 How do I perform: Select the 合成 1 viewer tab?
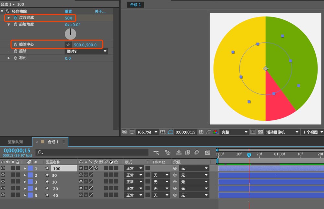click(135, 5)
